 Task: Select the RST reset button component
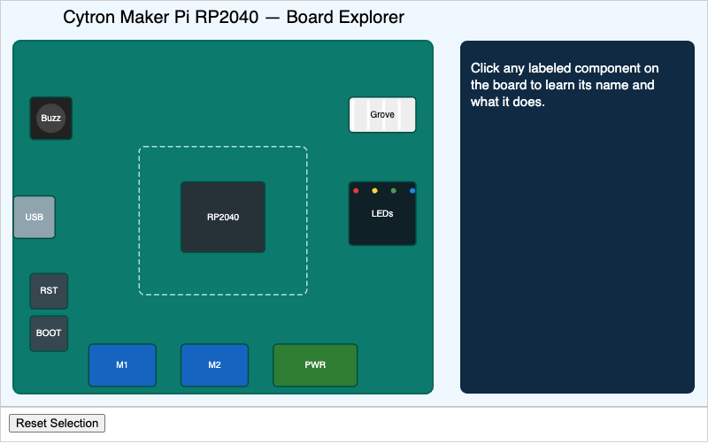pyautogui.click(x=49, y=291)
